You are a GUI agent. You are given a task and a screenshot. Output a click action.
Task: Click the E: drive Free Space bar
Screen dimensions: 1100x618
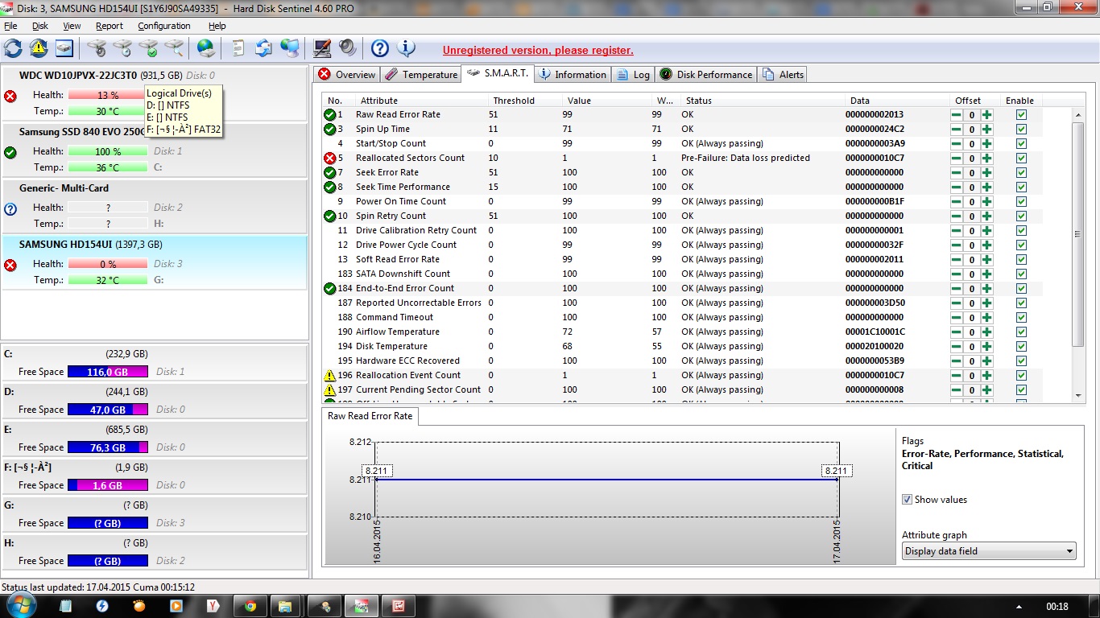pos(108,447)
